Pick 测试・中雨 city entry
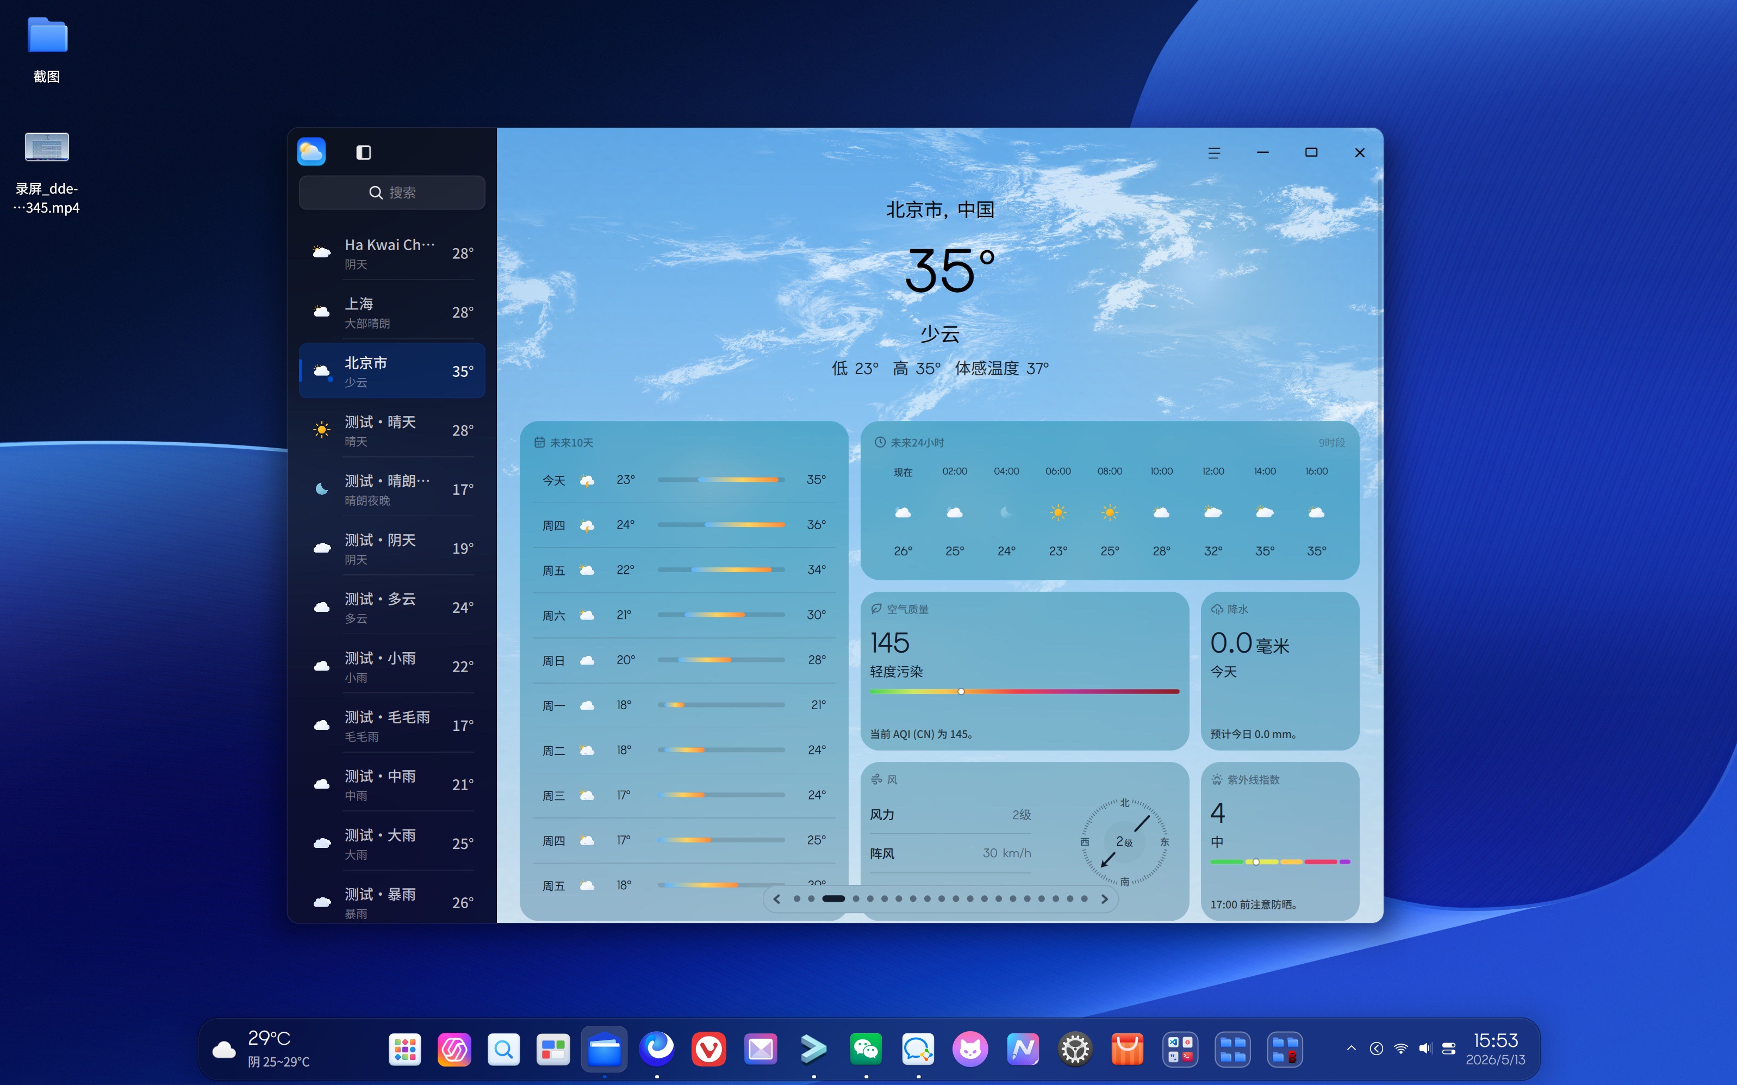 coord(391,784)
